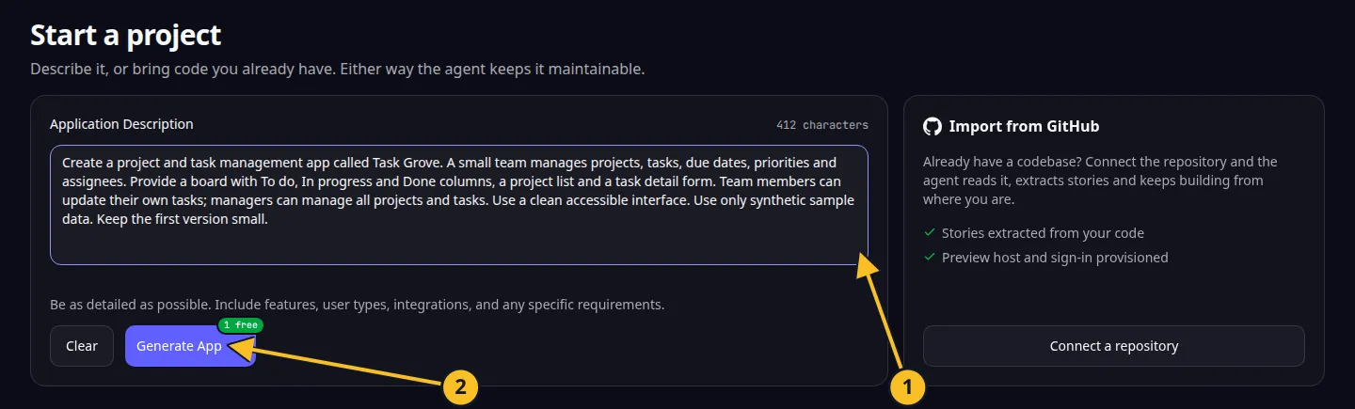1355x409 pixels.
Task: Click the Start a project heading
Action: pos(126,36)
